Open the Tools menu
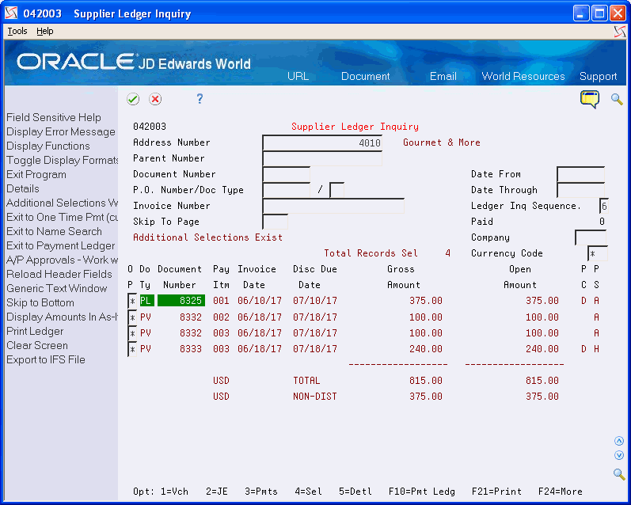 [x=17, y=31]
